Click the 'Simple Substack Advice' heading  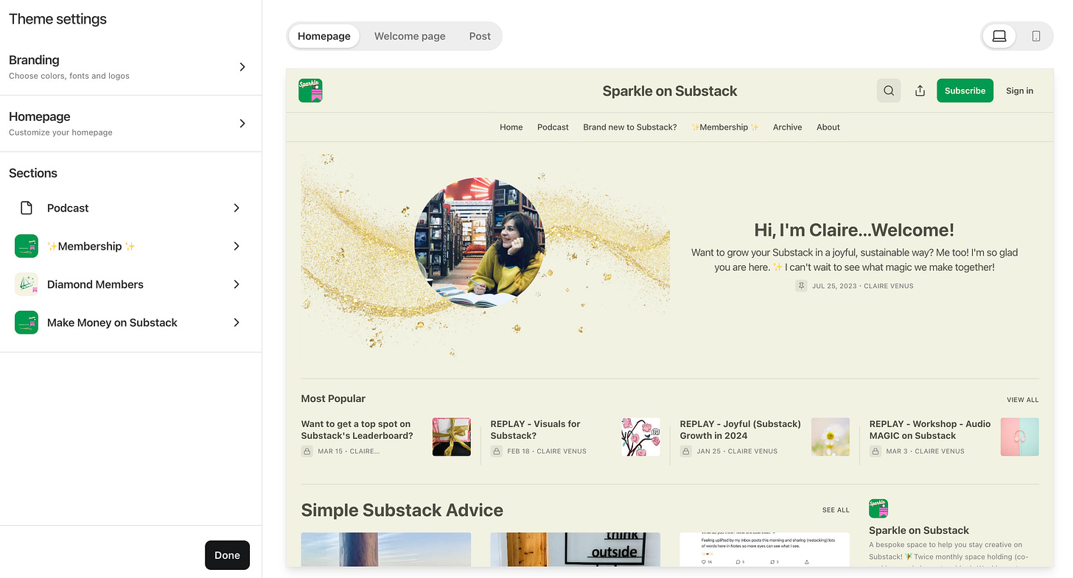click(402, 510)
